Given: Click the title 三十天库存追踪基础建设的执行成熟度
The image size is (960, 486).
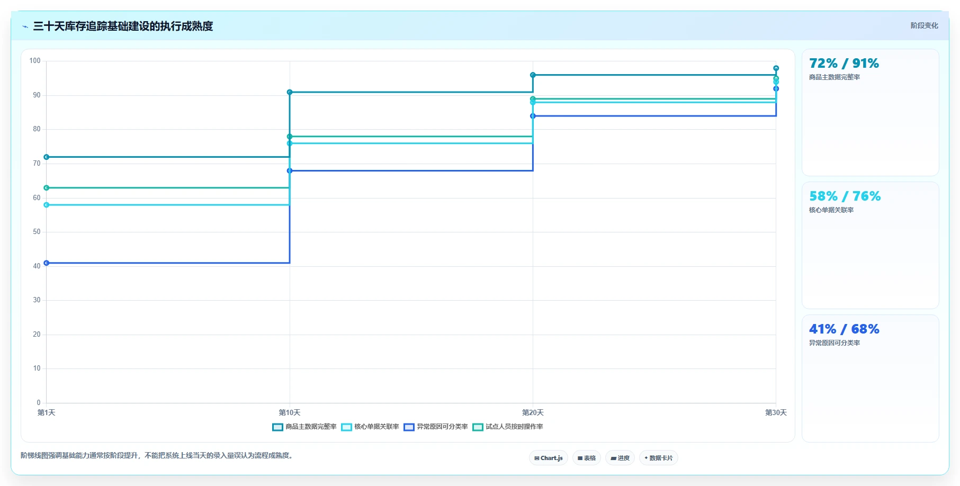Looking at the screenshot, I should pyautogui.click(x=123, y=26).
